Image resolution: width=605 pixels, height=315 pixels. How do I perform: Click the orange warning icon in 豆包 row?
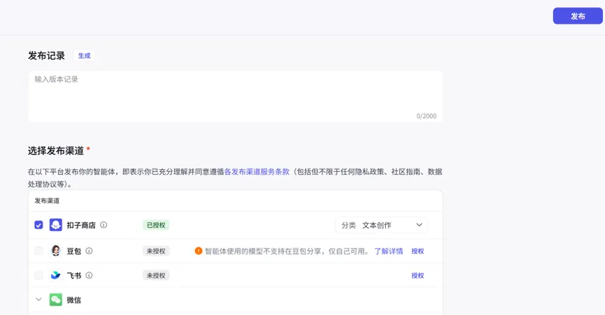coord(199,251)
